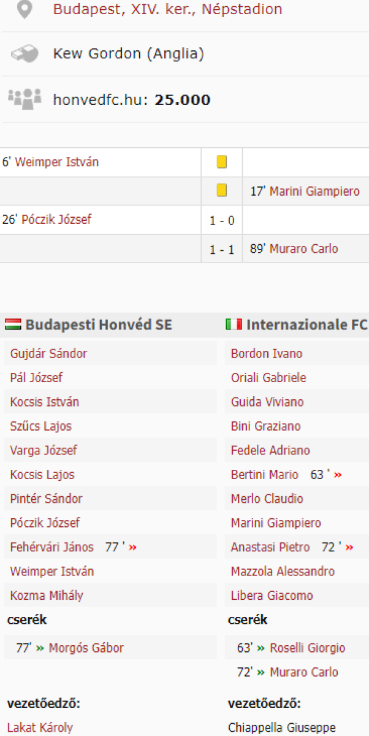Click the Hungarian flag icon
The width and height of the screenshot is (369, 736).
[x=13, y=324]
